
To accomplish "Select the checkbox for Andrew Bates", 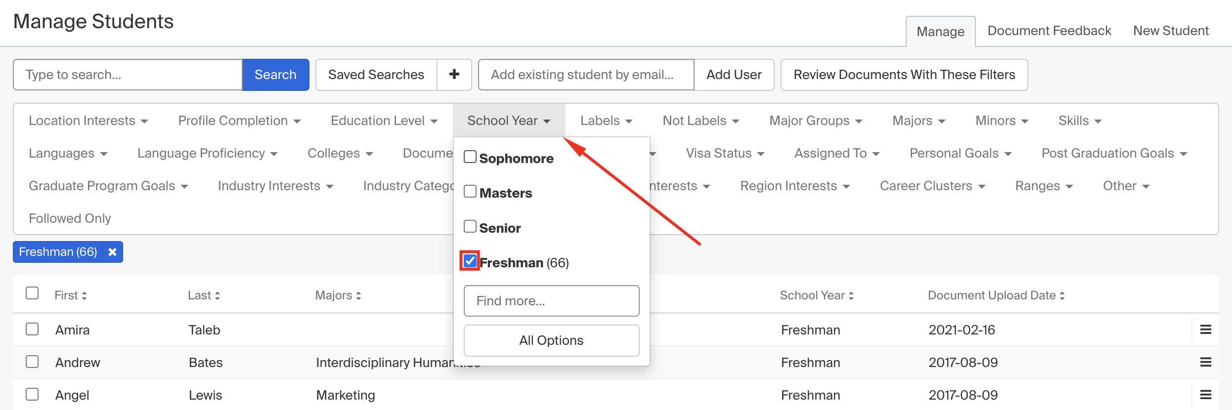I will [x=32, y=362].
